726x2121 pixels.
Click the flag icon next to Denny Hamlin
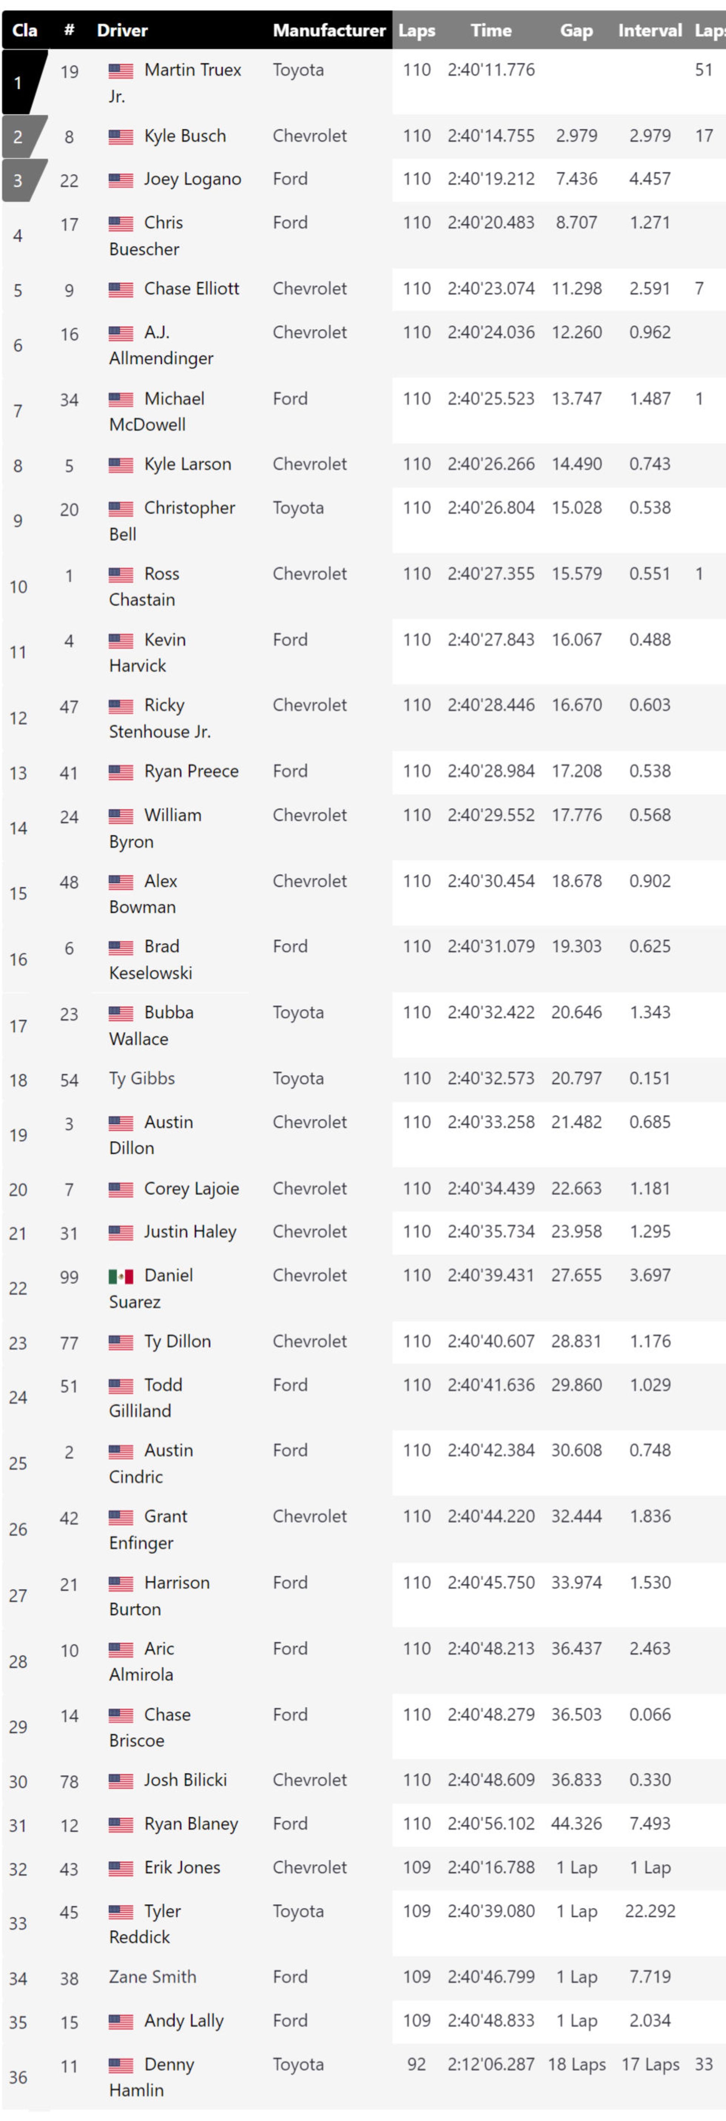[121, 2065]
